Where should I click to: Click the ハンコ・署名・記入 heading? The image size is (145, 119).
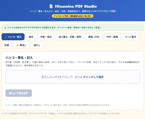(19, 58)
